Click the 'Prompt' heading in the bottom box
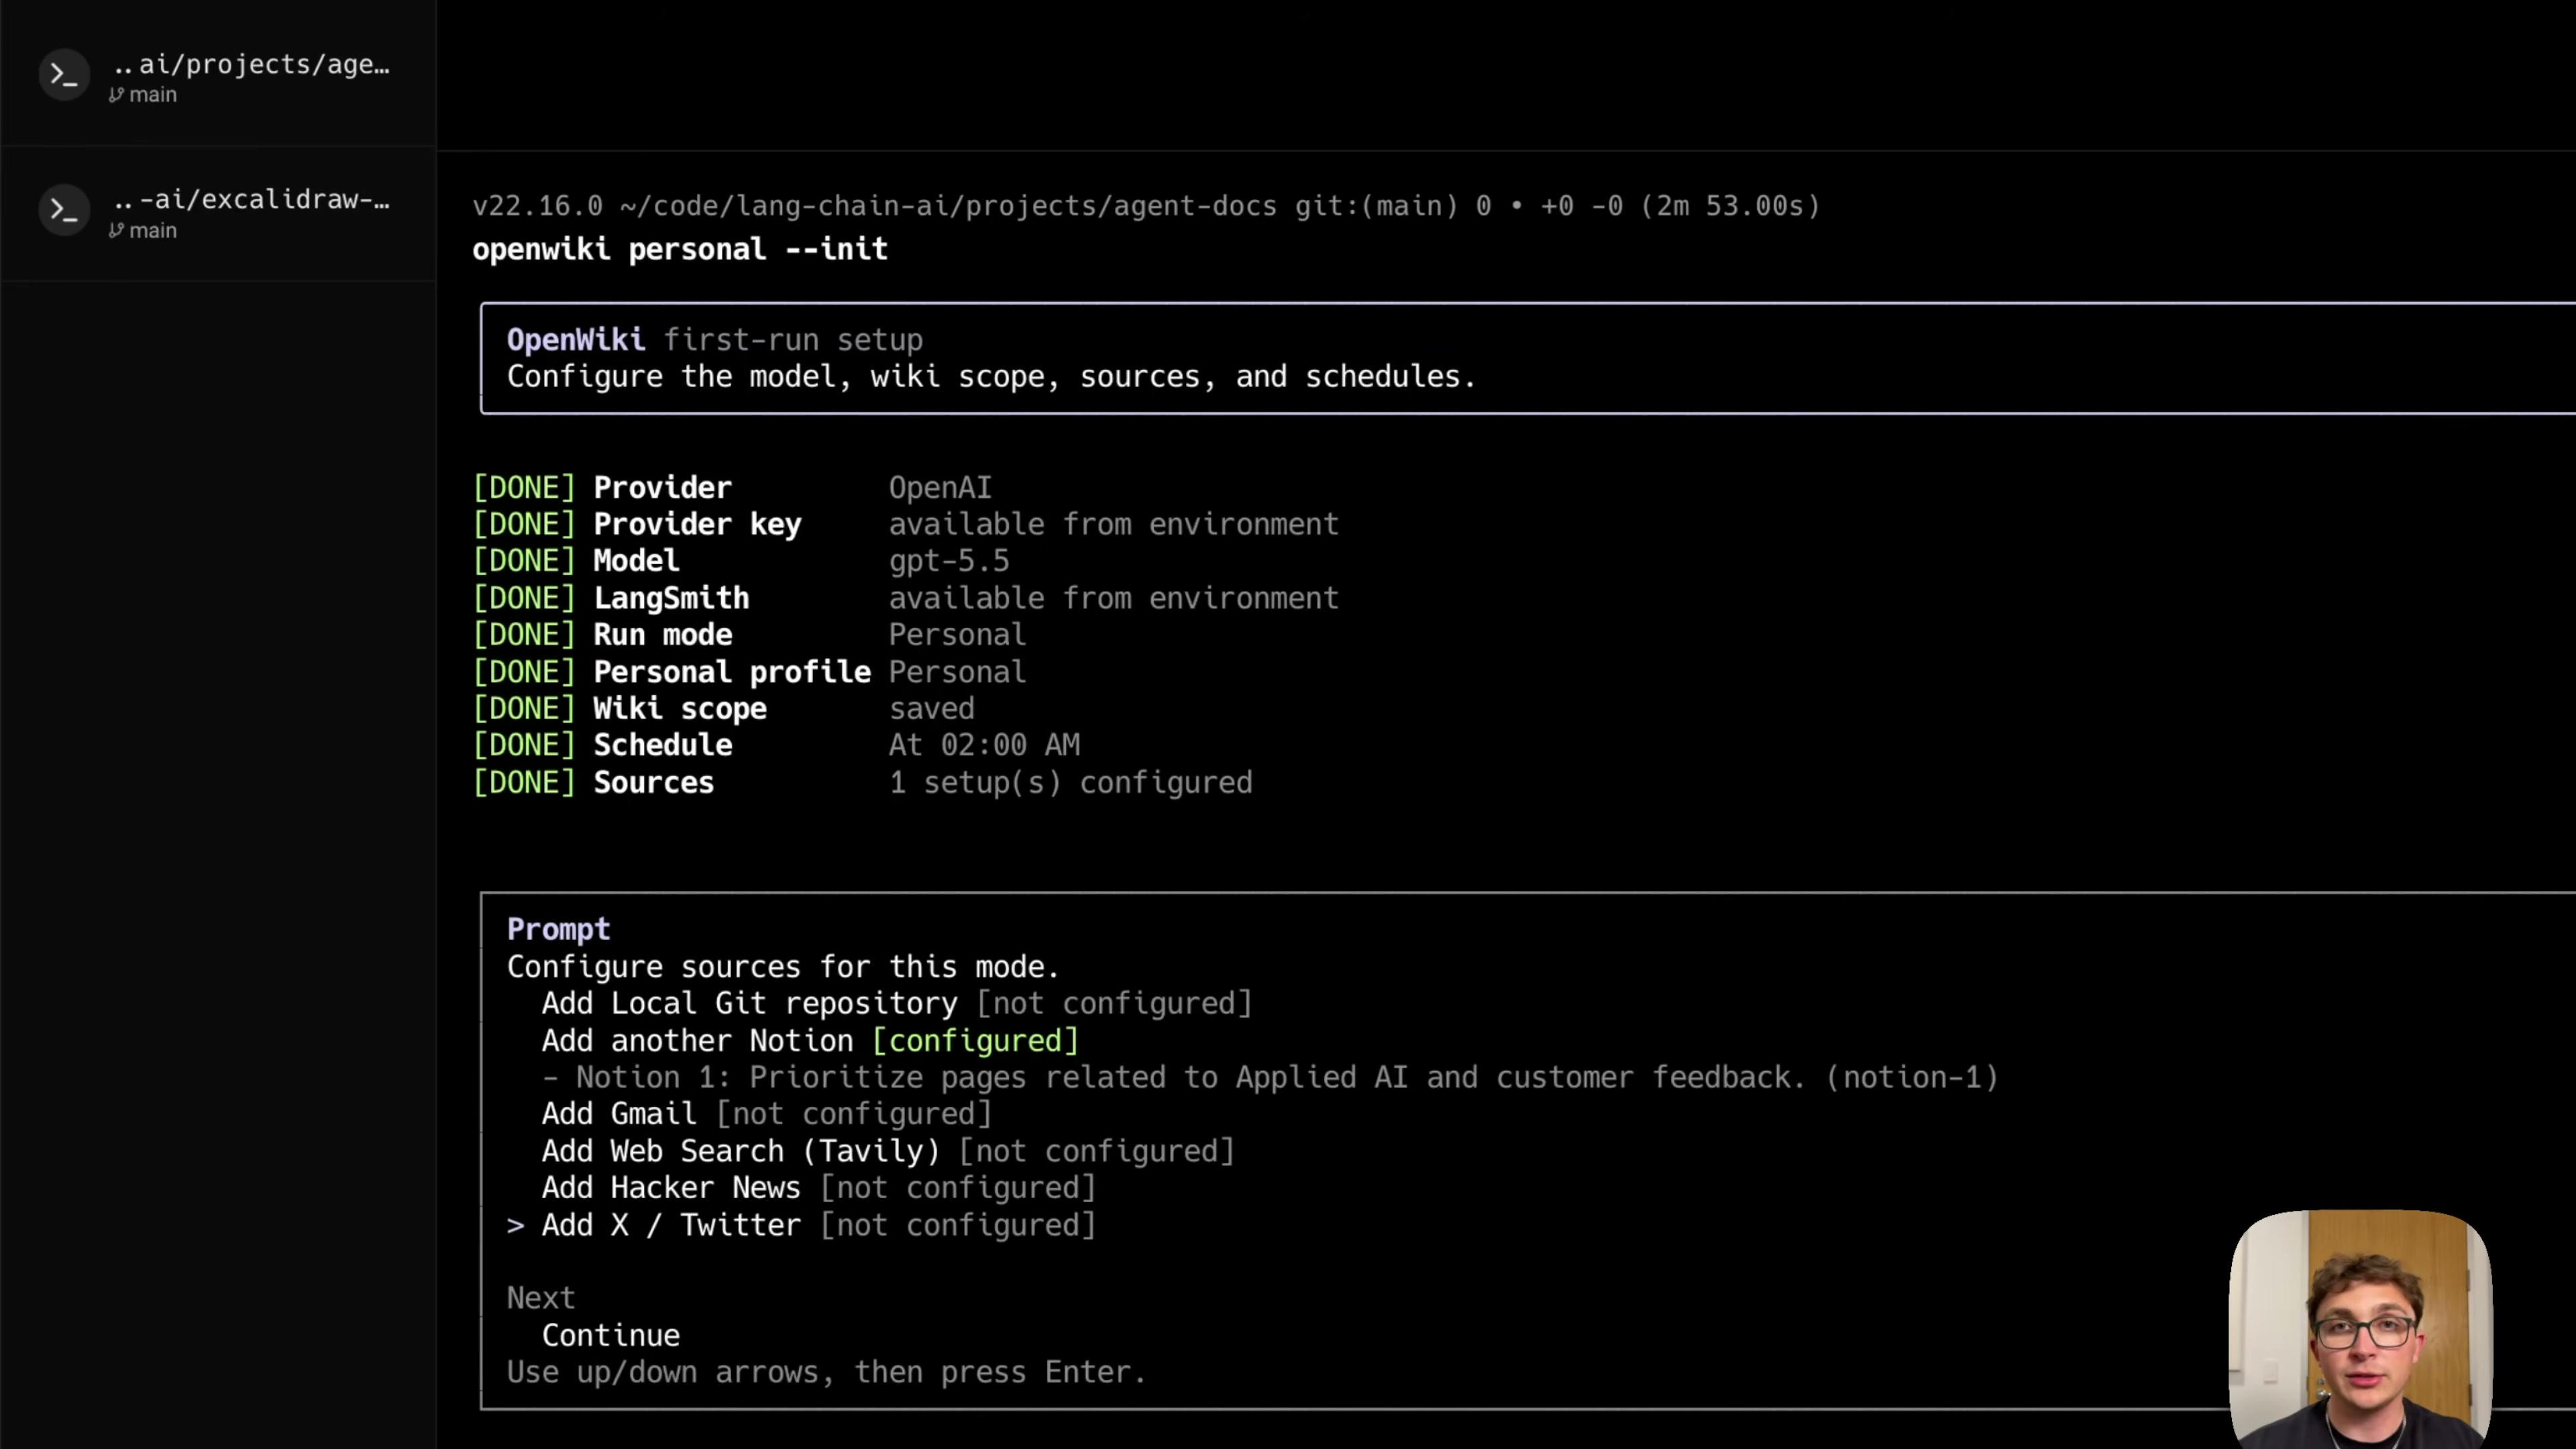This screenshot has height=1449, width=2576. click(558, 929)
